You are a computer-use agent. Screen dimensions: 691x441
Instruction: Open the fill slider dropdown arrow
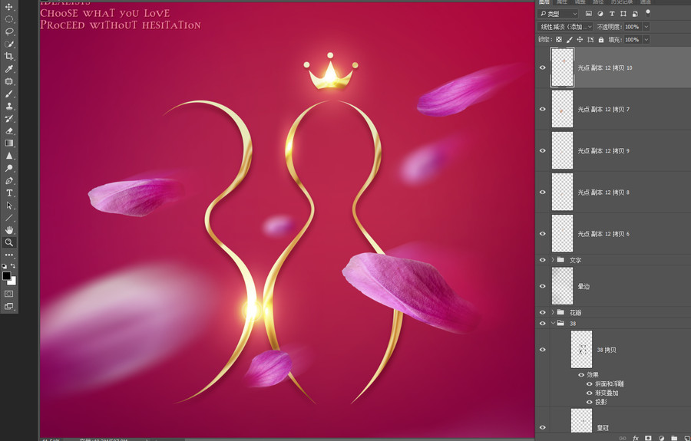[x=646, y=40]
